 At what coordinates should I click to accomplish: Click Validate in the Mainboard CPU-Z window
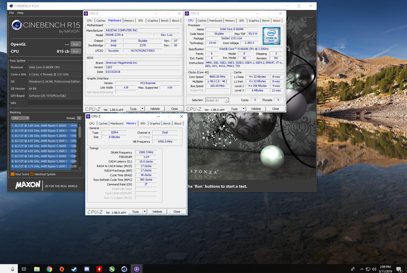tap(155, 109)
